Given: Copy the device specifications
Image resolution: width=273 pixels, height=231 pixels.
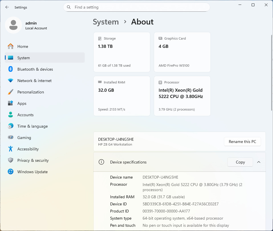Looking at the screenshot, I should (240, 162).
